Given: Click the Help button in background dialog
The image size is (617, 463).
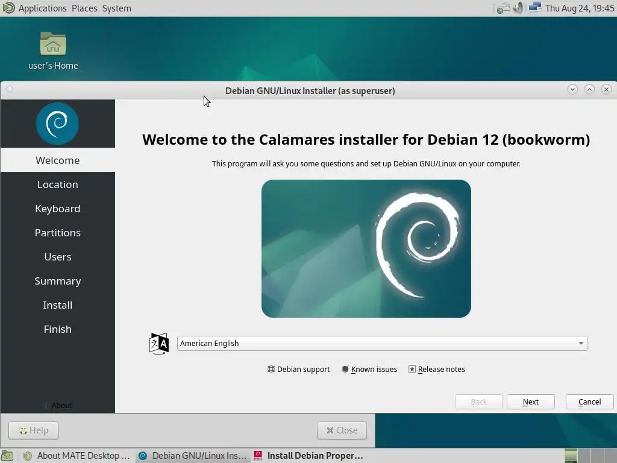Looking at the screenshot, I should pyautogui.click(x=34, y=430).
